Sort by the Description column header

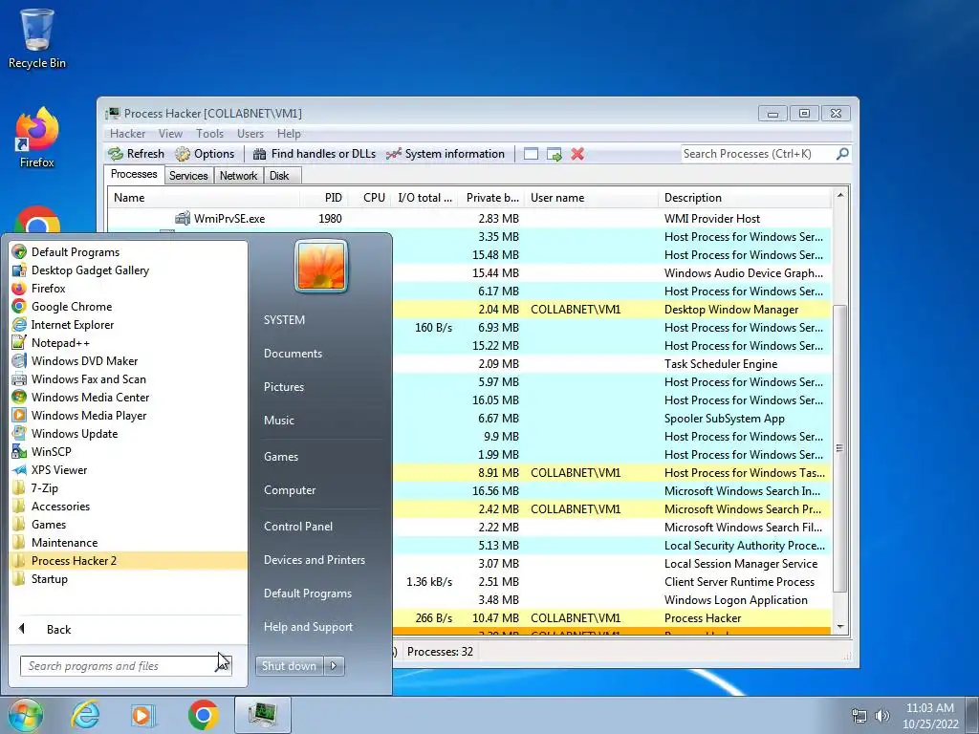point(745,198)
